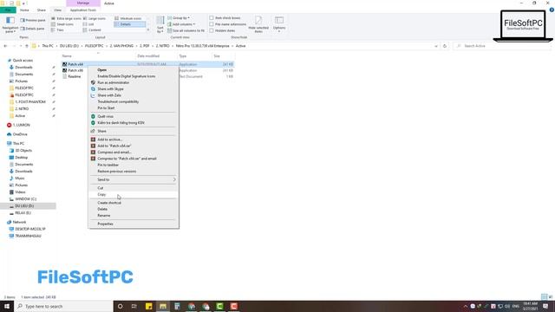This screenshot has height=312, width=555.
Task: Click the Refresh button in address bar
Action: [x=445, y=46]
